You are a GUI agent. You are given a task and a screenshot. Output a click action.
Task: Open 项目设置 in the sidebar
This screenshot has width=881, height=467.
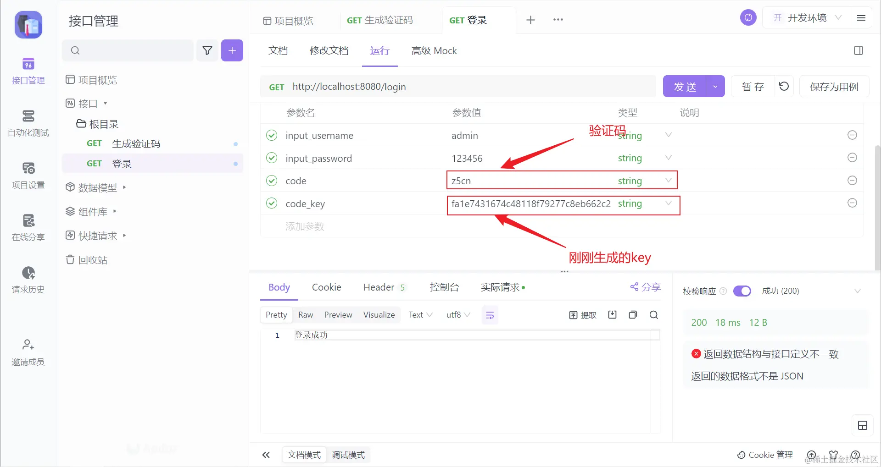(28, 176)
